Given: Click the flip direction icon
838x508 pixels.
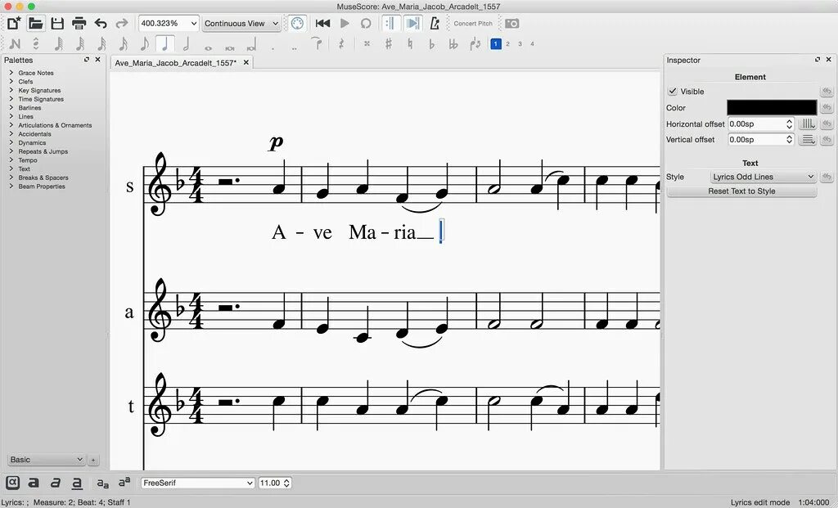Looking at the screenshot, I should tap(475, 44).
